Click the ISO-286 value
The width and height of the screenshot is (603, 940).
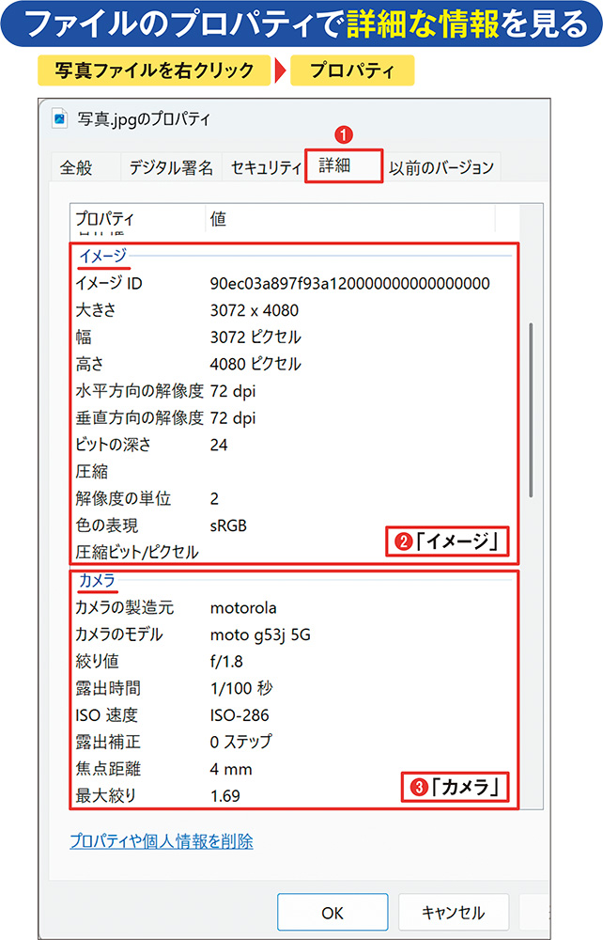(240, 715)
